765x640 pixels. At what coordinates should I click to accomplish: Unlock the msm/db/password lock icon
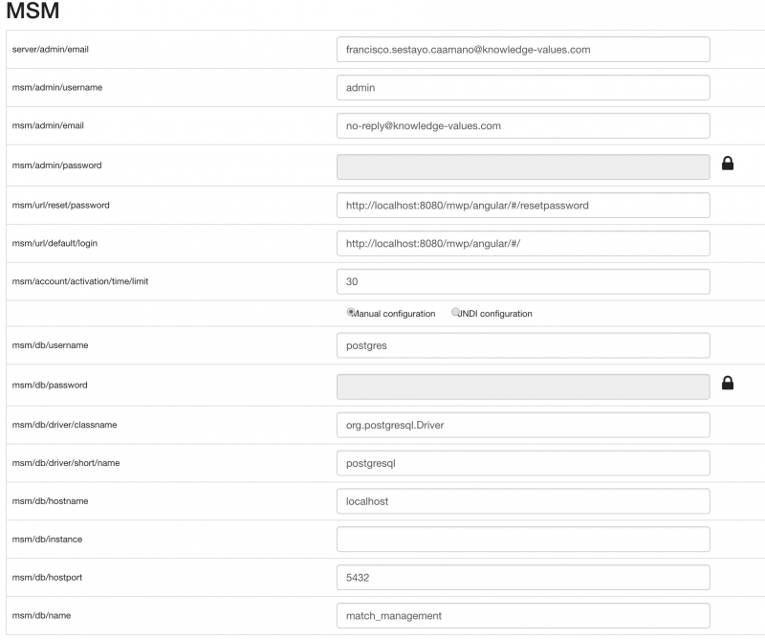(x=728, y=384)
